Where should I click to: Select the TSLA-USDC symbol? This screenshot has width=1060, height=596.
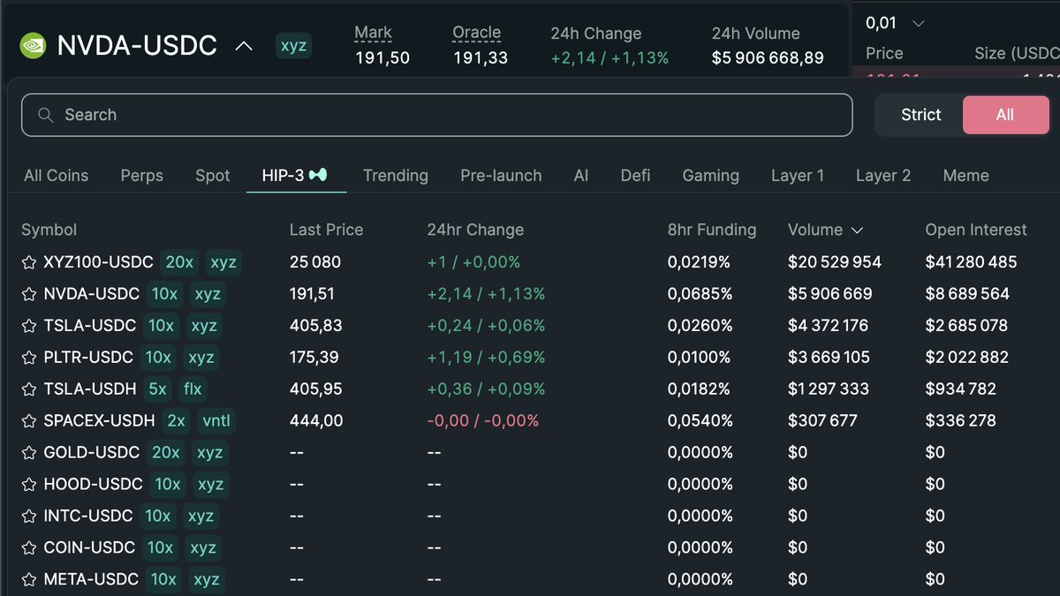click(x=89, y=326)
